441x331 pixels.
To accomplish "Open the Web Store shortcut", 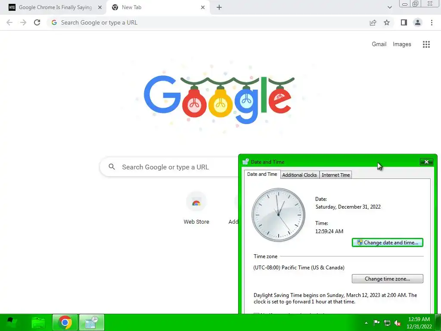I will (196, 208).
